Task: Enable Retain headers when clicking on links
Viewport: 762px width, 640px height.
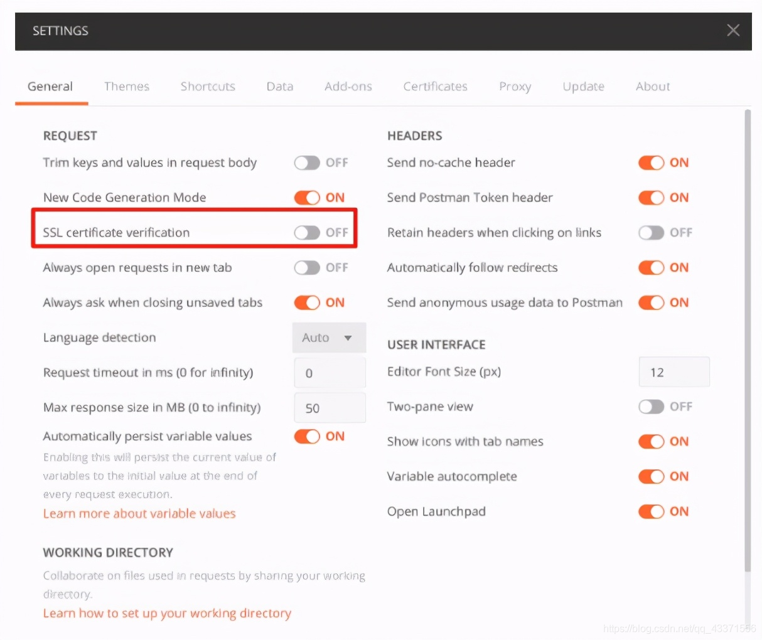Action: pyautogui.click(x=651, y=233)
